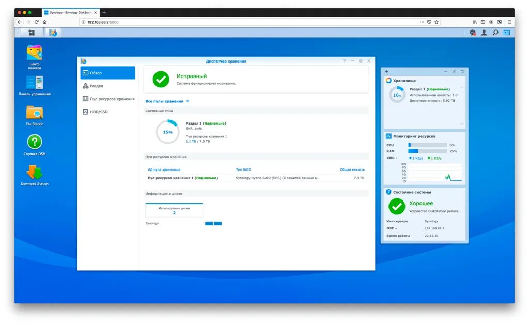Toggle the browser sidebar icon
The width and height of the screenshot is (529, 324).
[x=483, y=22]
